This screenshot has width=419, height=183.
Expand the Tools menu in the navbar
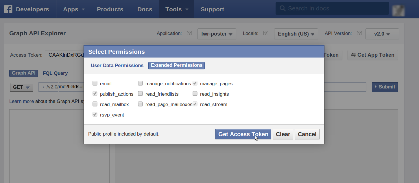(177, 9)
